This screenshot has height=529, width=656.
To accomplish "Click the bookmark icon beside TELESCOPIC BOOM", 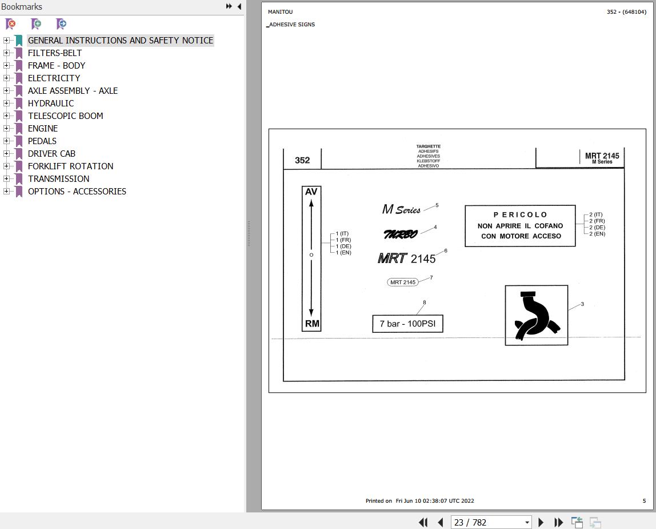I will [19, 116].
